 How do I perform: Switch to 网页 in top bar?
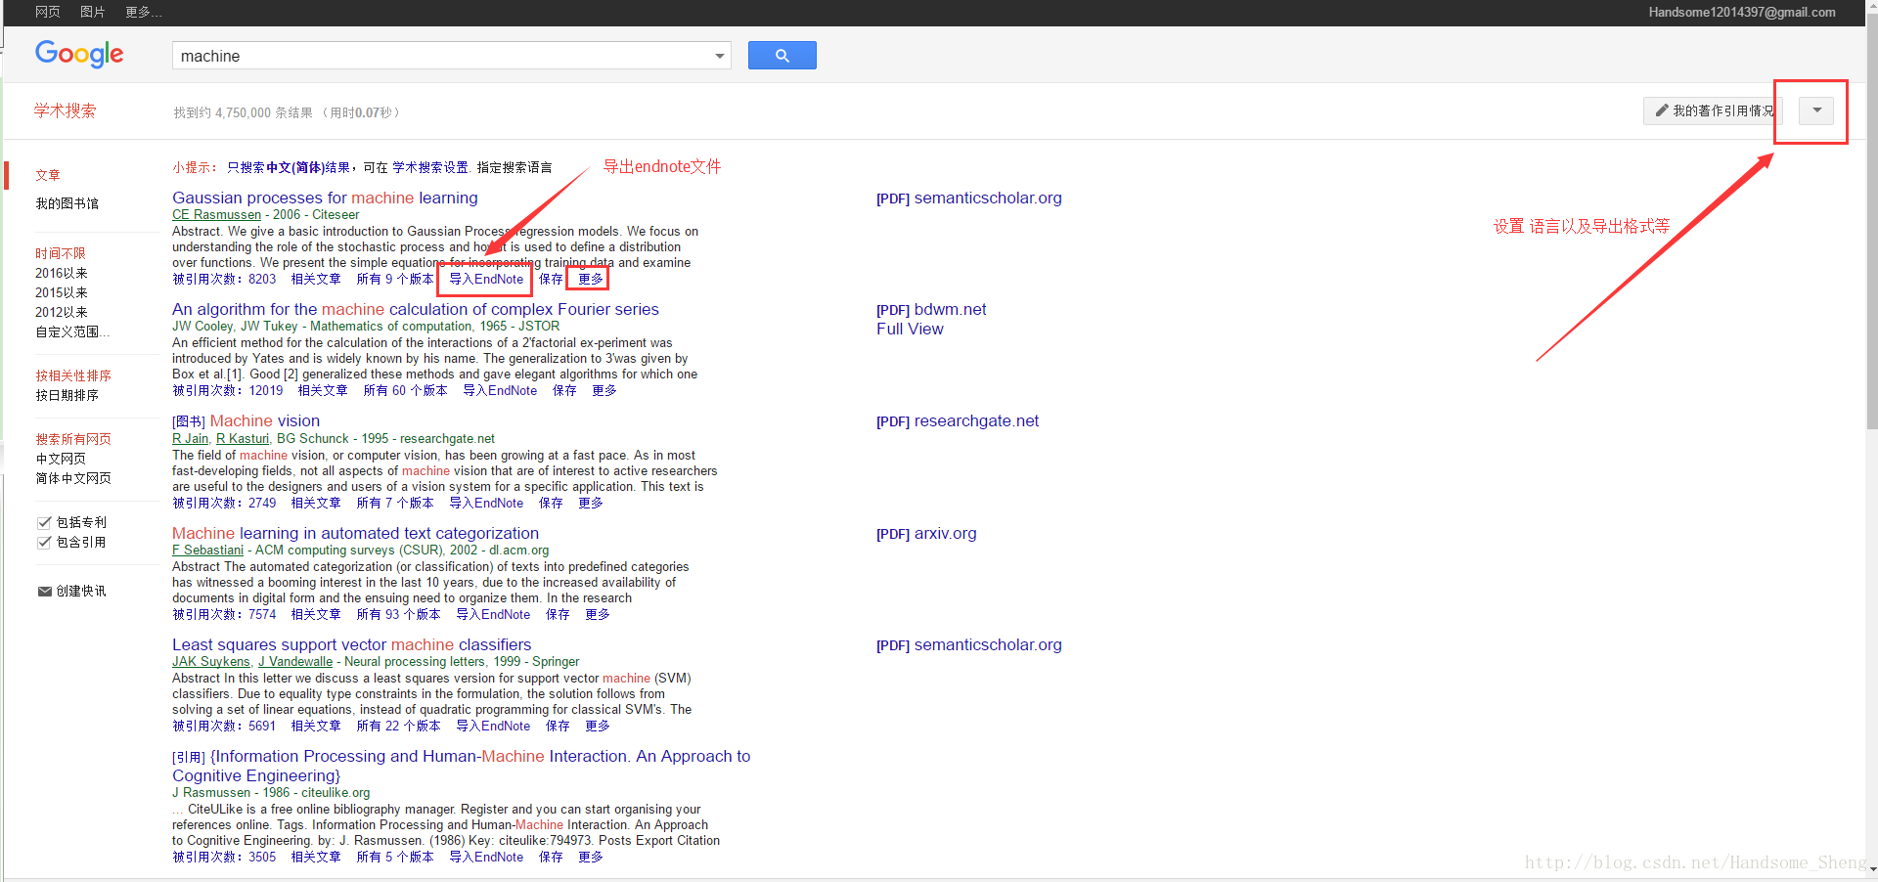(x=48, y=12)
